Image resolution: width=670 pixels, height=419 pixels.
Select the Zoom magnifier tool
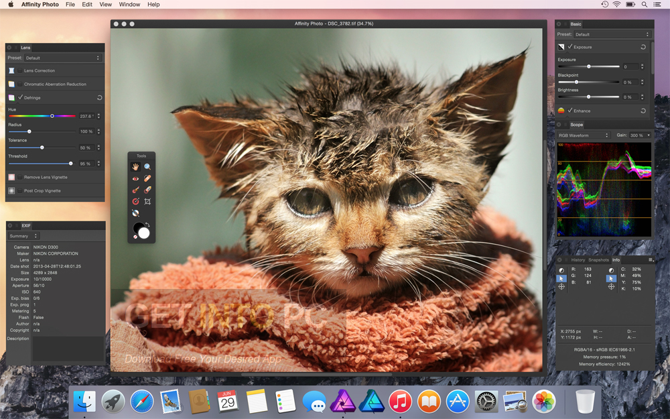click(147, 166)
